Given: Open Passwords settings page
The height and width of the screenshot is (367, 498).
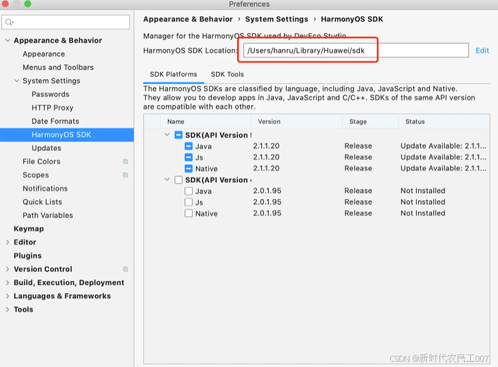Looking at the screenshot, I should click(51, 95).
